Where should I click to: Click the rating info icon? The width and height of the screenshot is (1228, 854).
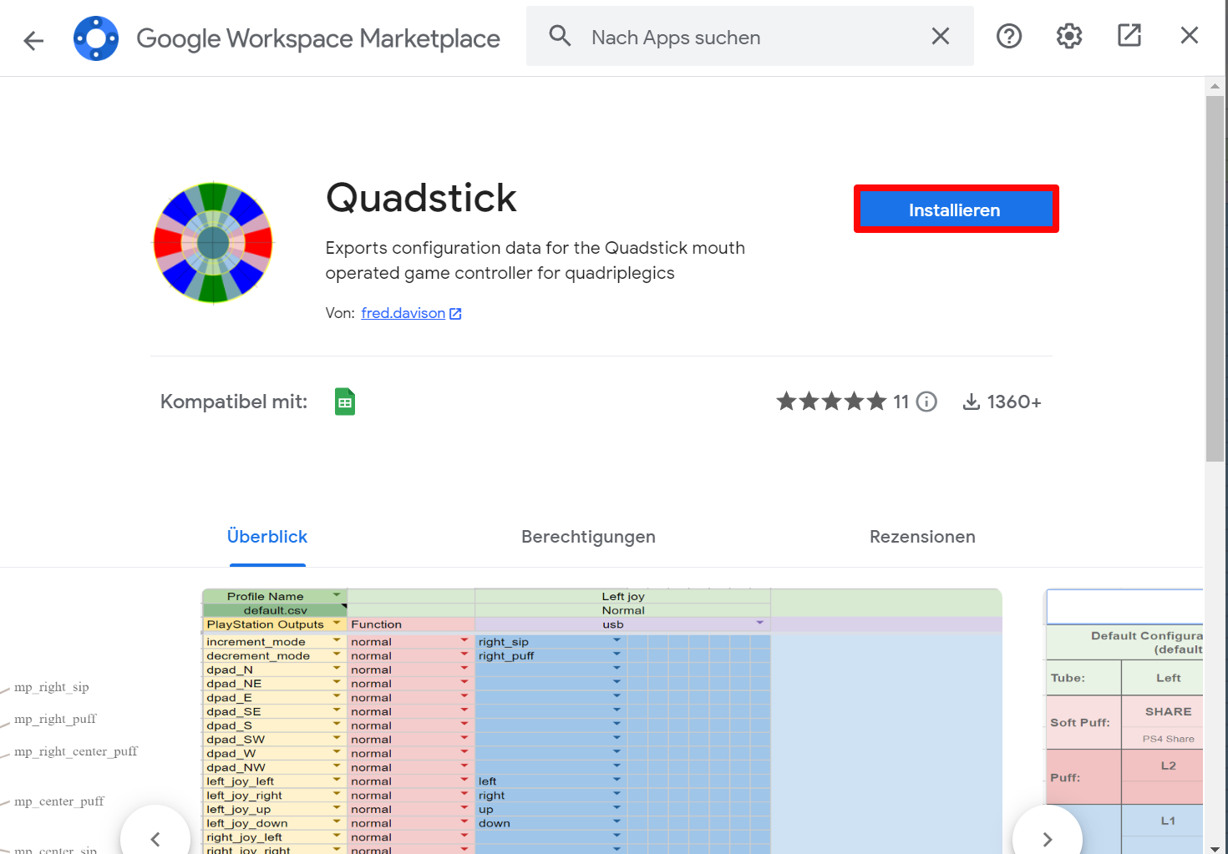pos(926,402)
